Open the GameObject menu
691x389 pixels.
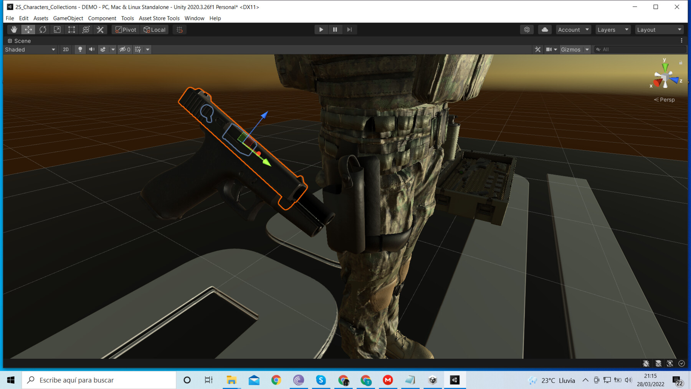coord(68,18)
